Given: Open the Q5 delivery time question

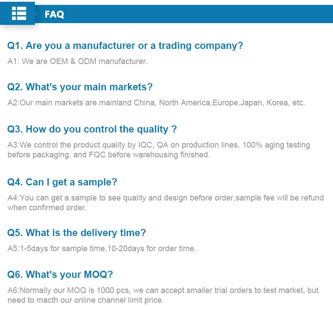Looking at the screenshot, I should (76, 233).
